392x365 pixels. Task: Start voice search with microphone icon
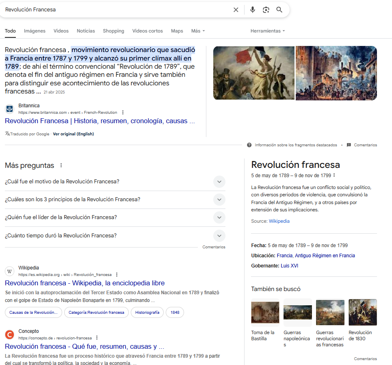click(x=253, y=10)
